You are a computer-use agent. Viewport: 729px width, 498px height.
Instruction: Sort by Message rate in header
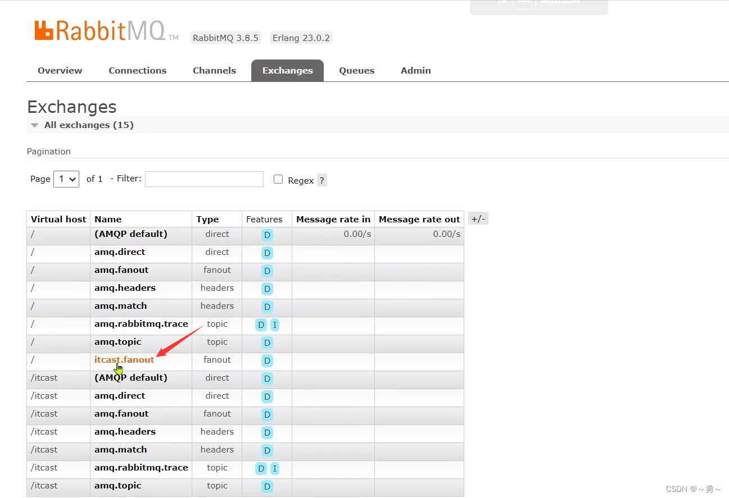click(333, 219)
